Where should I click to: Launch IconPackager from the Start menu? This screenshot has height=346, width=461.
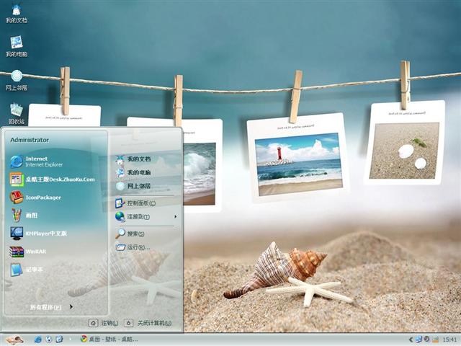click(43, 197)
